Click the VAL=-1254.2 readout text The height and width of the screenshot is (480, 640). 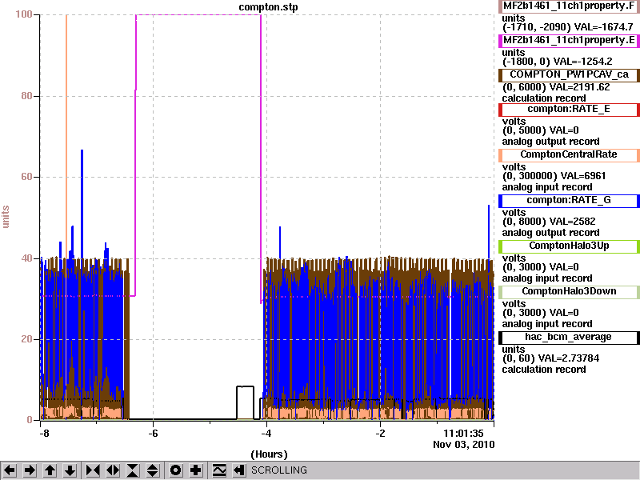583,62
